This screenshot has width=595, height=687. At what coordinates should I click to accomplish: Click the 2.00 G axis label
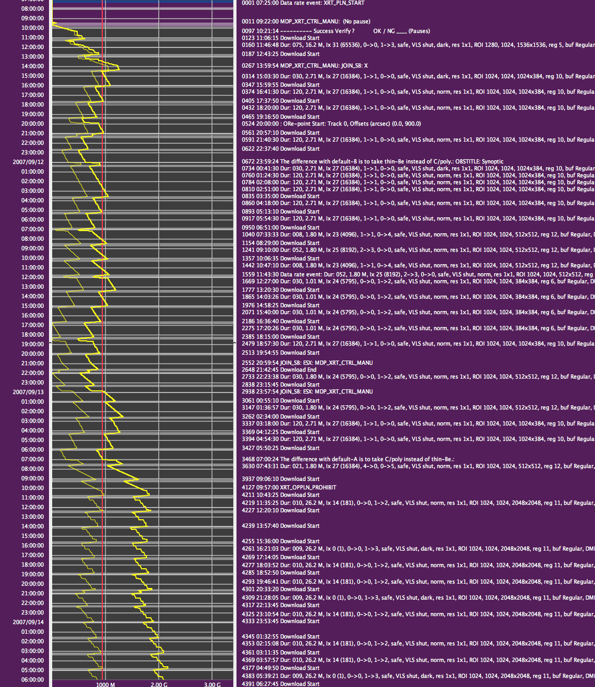point(159,684)
